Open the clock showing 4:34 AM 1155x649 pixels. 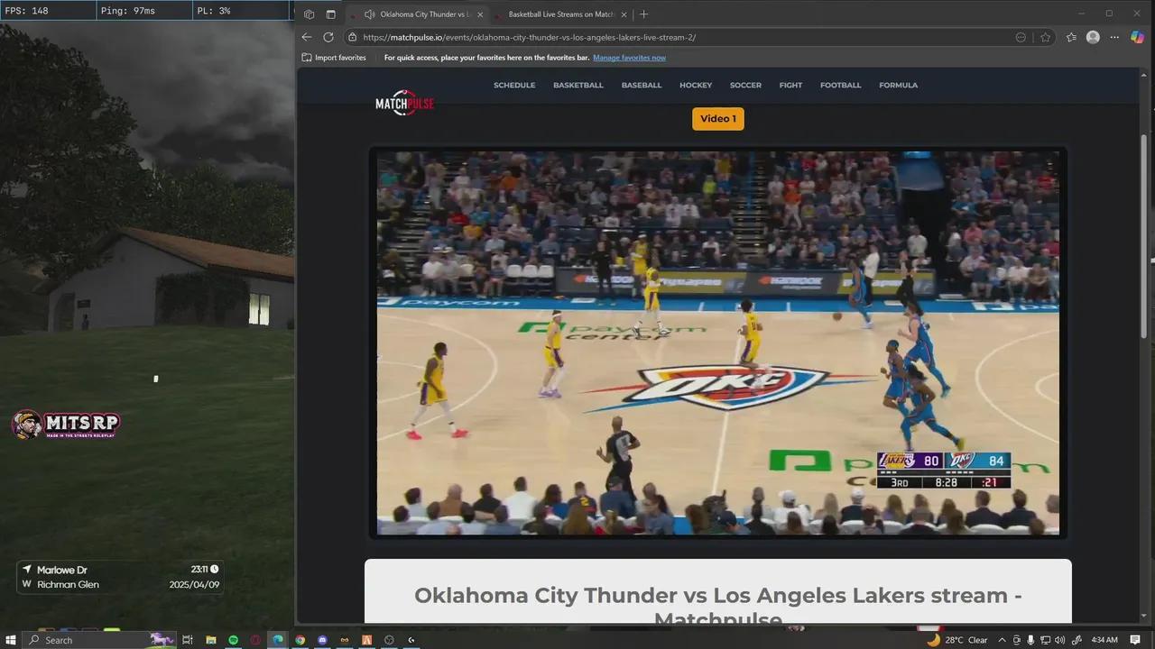1104,640
